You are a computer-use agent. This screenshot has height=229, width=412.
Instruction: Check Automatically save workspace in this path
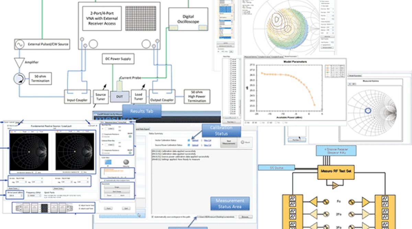pyautogui.click(x=152, y=217)
